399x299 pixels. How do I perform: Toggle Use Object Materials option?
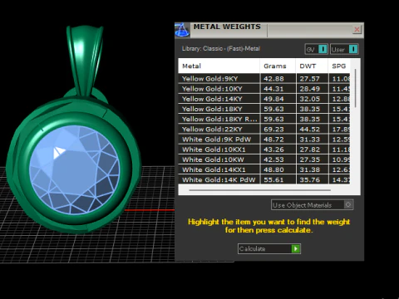(312, 205)
